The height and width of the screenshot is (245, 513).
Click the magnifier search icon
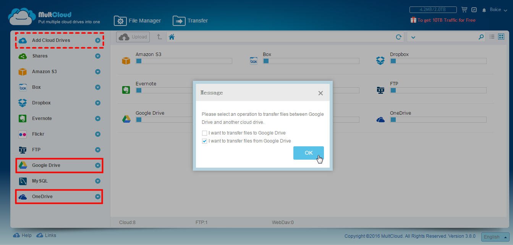[x=481, y=37]
